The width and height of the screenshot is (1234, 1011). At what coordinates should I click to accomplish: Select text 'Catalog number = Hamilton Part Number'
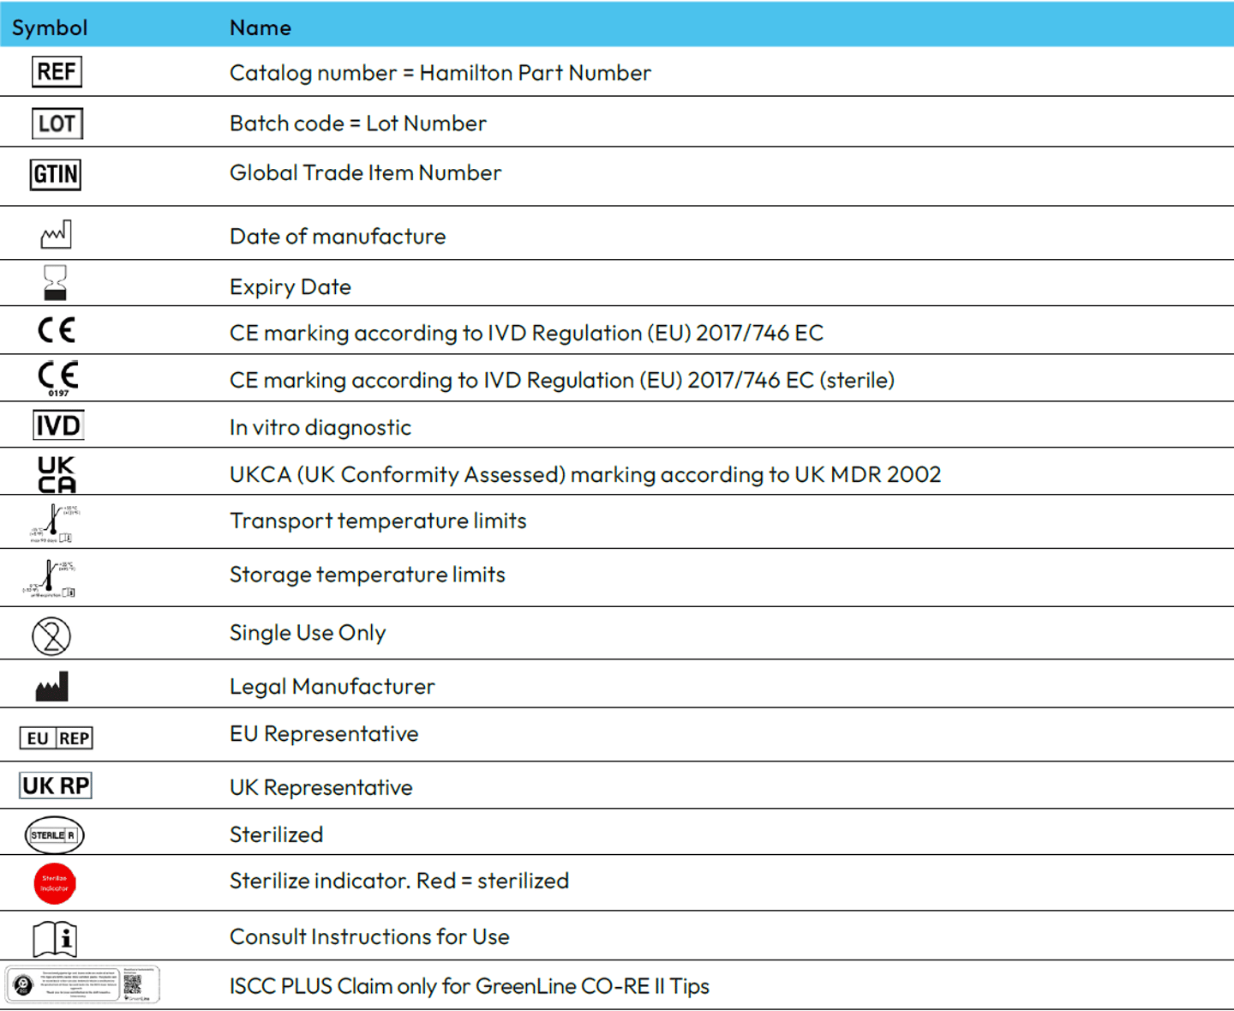(440, 73)
